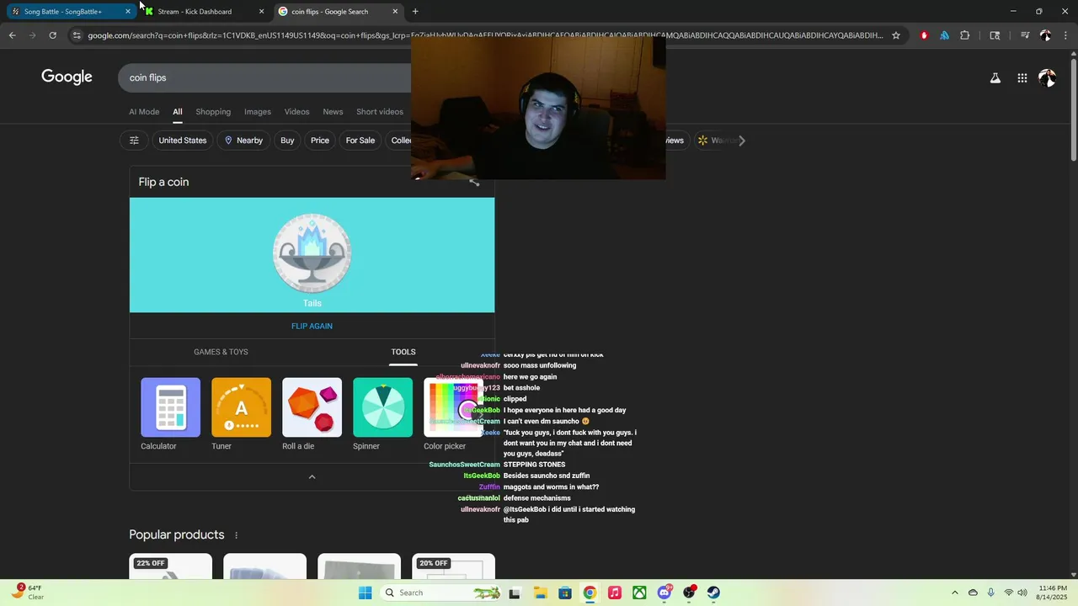Image resolution: width=1078 pixels, height=606 pixels.
Task: Switch to Song Battle - SongBattle+ tab
Action: (x=72, y=12)
